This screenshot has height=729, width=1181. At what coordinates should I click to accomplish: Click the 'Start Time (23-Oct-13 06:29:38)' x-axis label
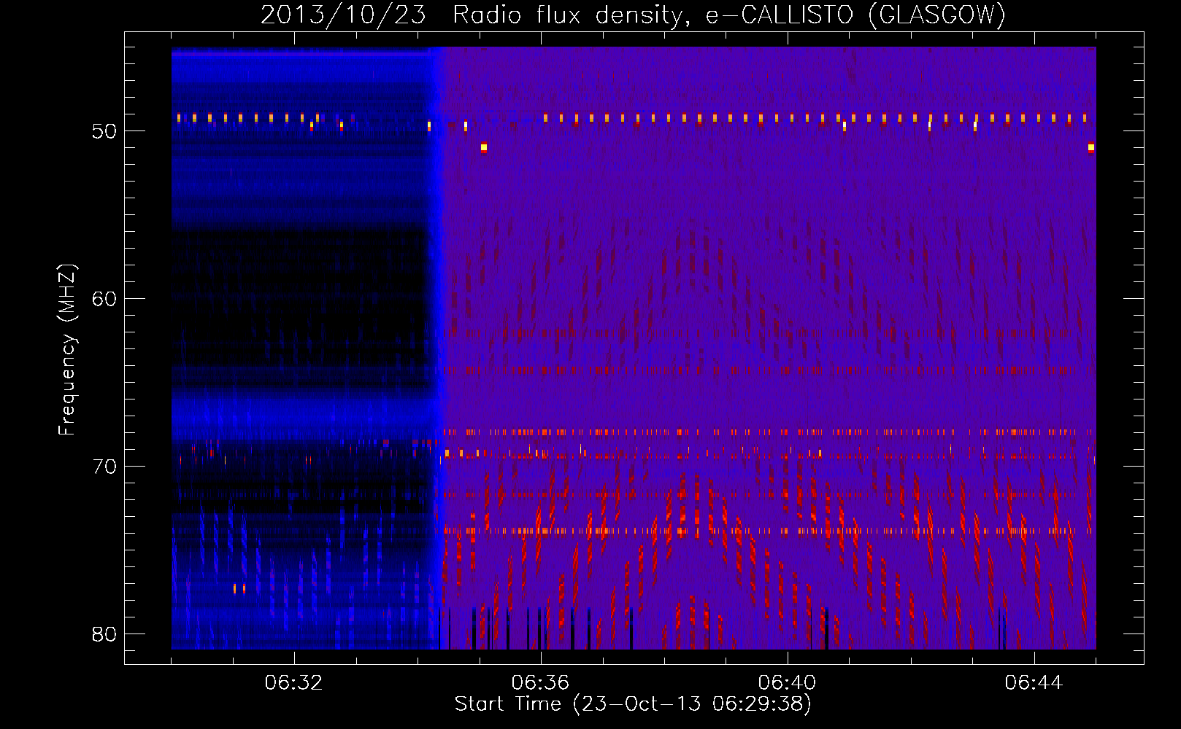(x=633, y=704)
